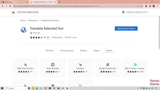Screen dimensions: 160x90
Task: Click the Mate Translate card title
Action: (135, 68)
